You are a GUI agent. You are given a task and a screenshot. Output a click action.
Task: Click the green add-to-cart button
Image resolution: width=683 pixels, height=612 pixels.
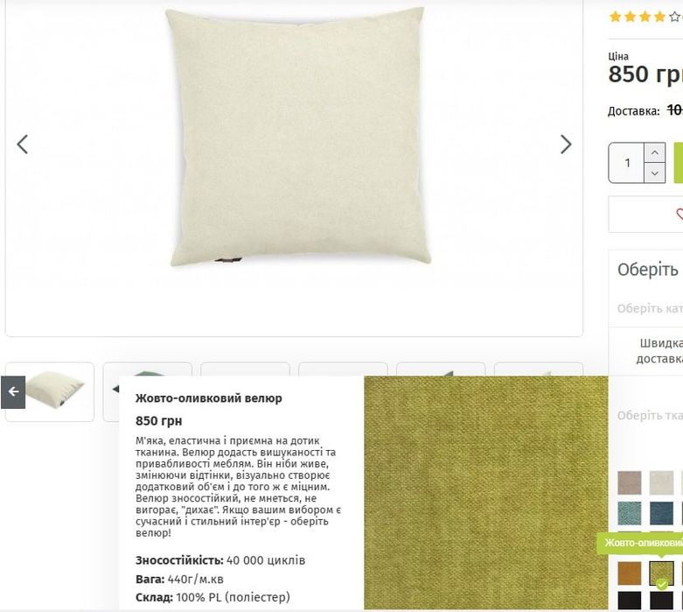679,163
